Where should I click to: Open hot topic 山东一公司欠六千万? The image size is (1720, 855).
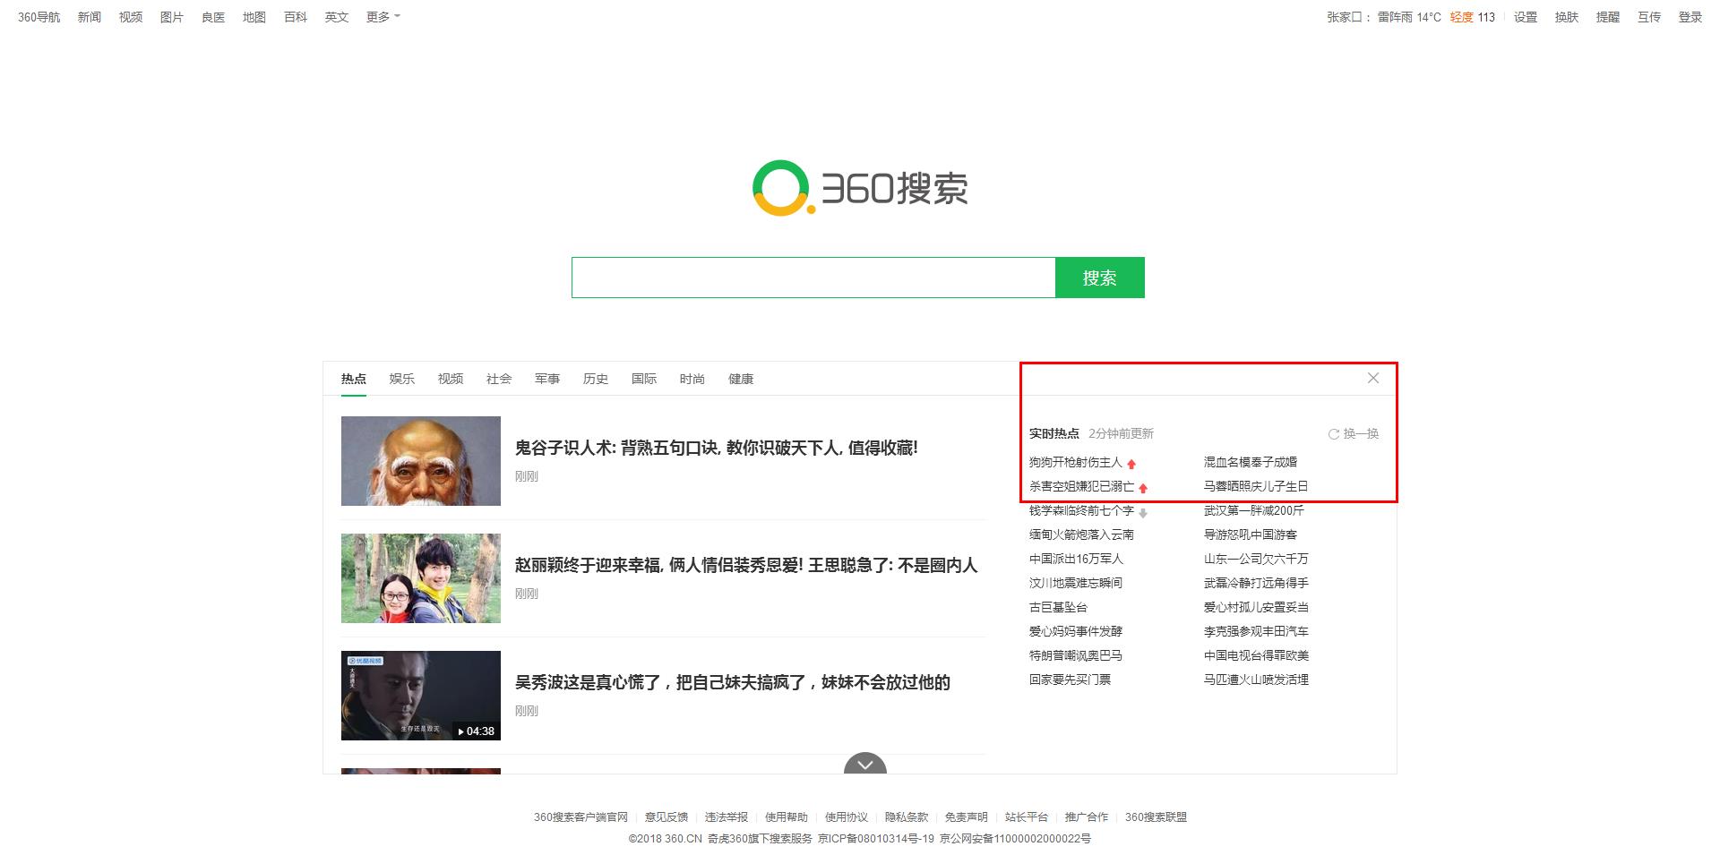1256,559
